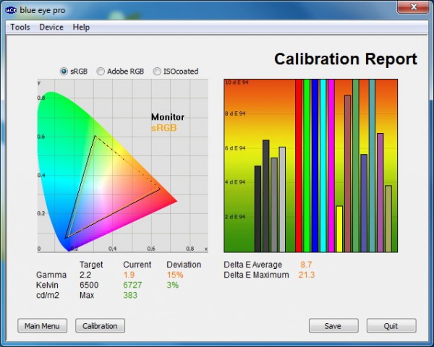This screenshot has width=434, height=347.
Task: Click the green bar in Delta E chart
Action: pos(307,166)
